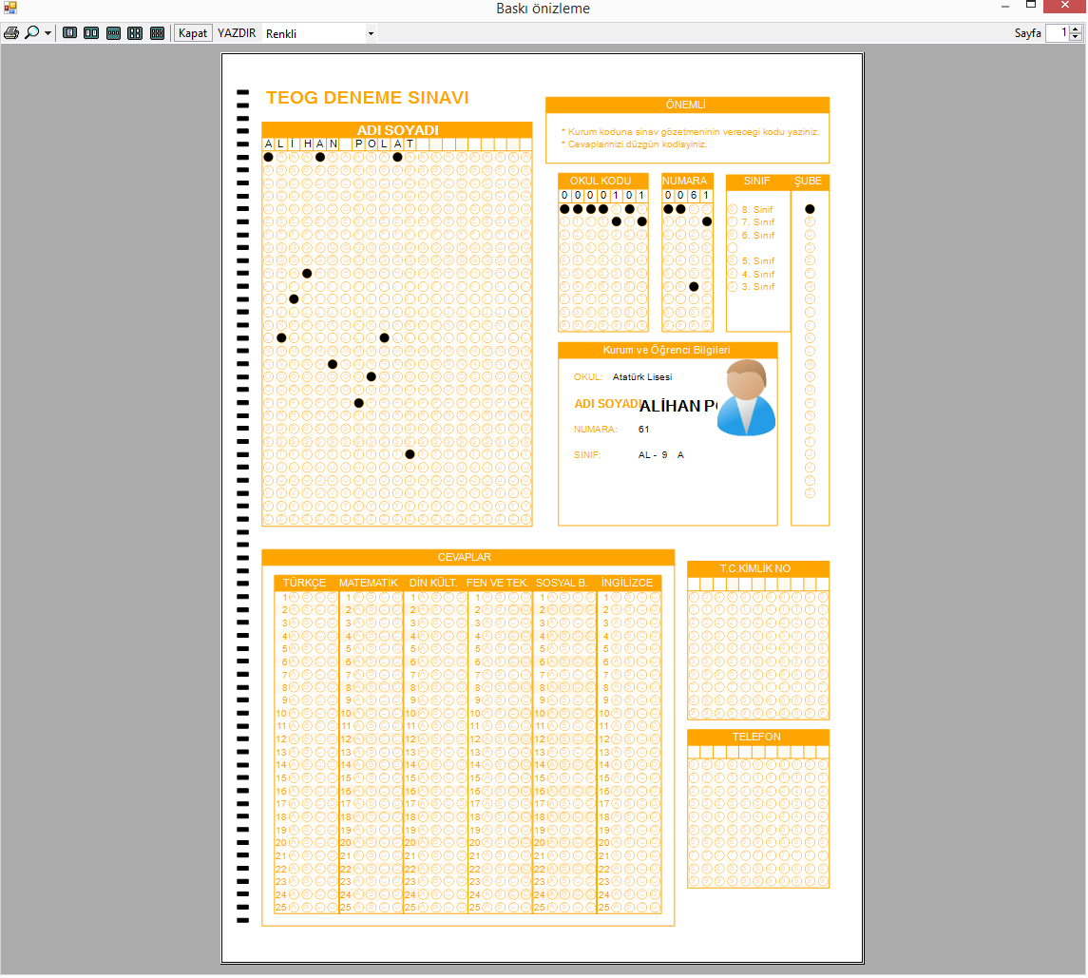Decrease the Sayfa page number with down arrow
The height and width of the screenshot is (978, 1088).
point(1076,37)
